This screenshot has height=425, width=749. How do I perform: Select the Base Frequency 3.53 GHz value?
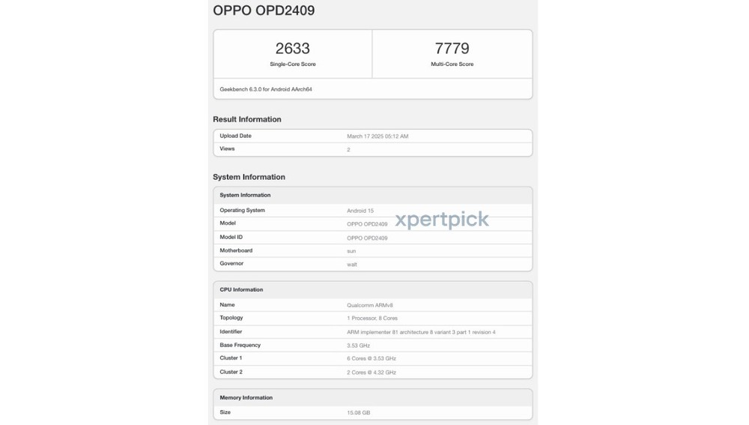[358, 346]
